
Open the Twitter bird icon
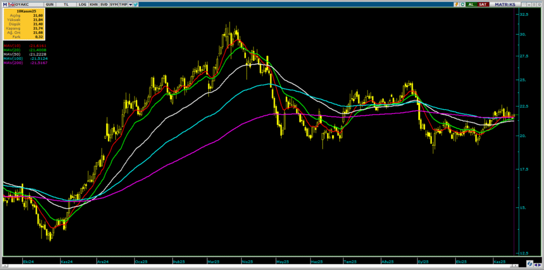pyautogui.click(x=136, y=4)
